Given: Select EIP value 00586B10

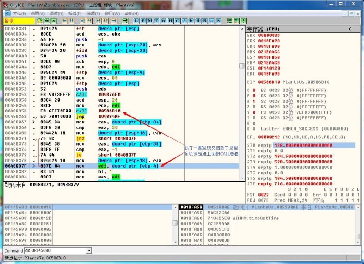Looking at the screenshot, I should 269,82.
